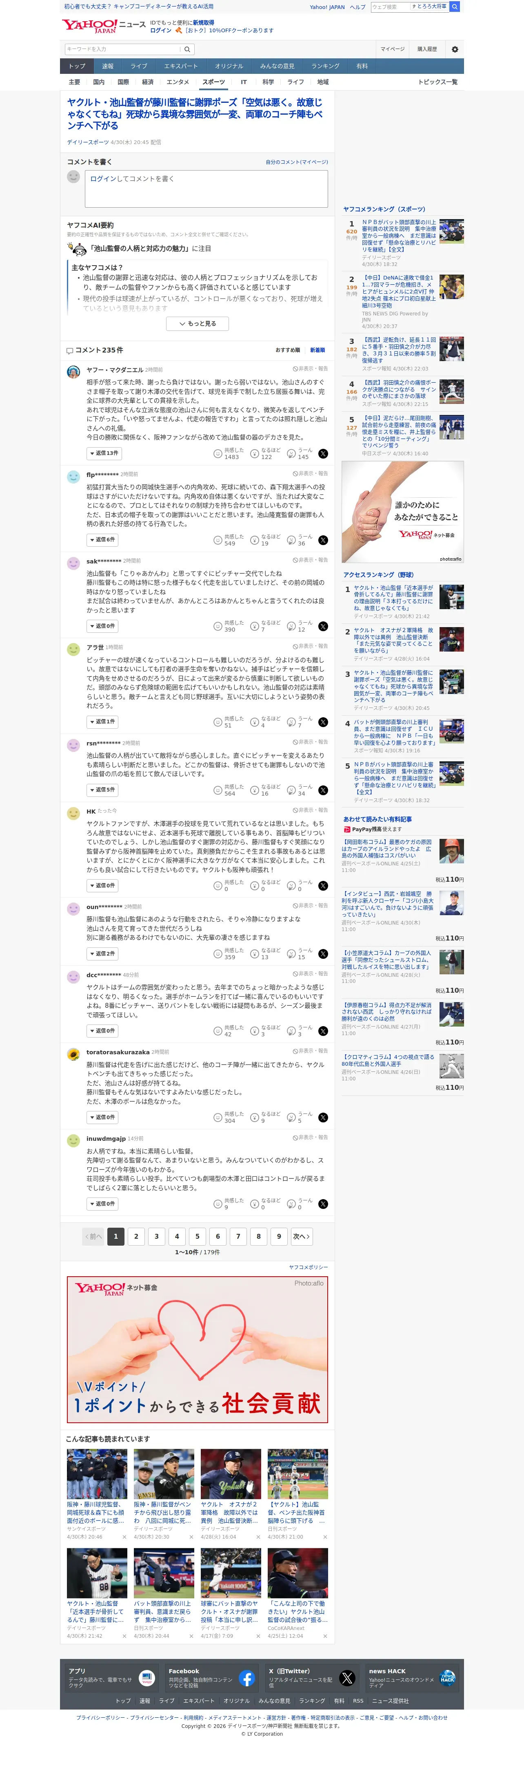Screen dimensions: 524x1783
Task: Open the Facebook icon in footer
Action: 246,1679
